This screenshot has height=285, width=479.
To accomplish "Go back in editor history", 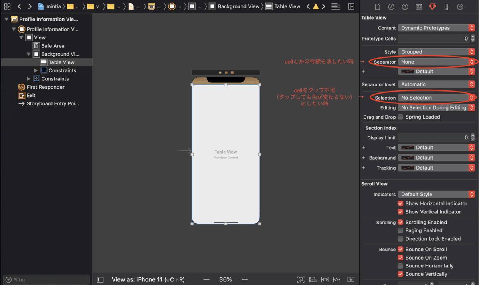I will (x=19, y=6).
